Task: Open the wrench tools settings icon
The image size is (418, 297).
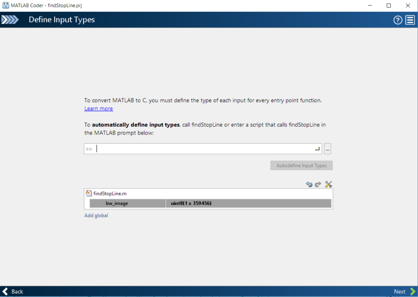Action: [x=328, y=184]
